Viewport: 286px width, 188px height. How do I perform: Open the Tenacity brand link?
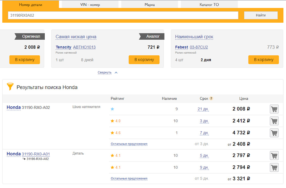click(x=63, y=47)
